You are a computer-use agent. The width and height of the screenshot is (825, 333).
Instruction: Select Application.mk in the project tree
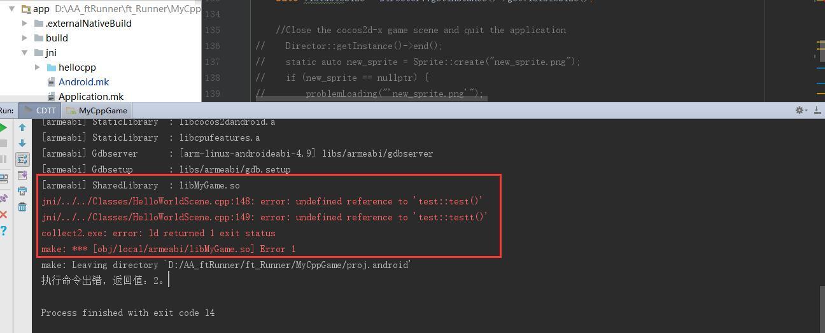click(91, 96)
